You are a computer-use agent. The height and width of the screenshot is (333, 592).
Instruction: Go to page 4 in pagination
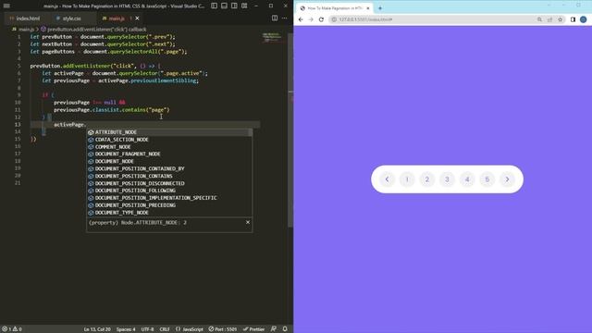point(467,179)
